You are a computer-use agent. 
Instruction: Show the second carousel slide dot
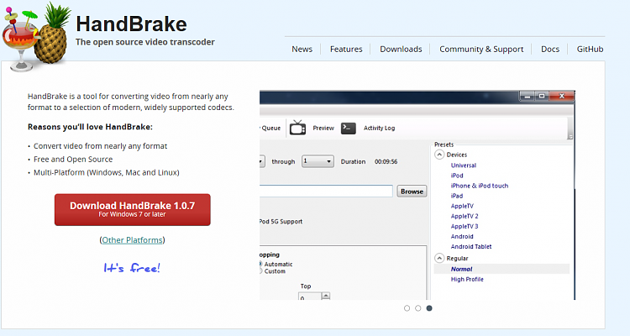tap(418, 308)
